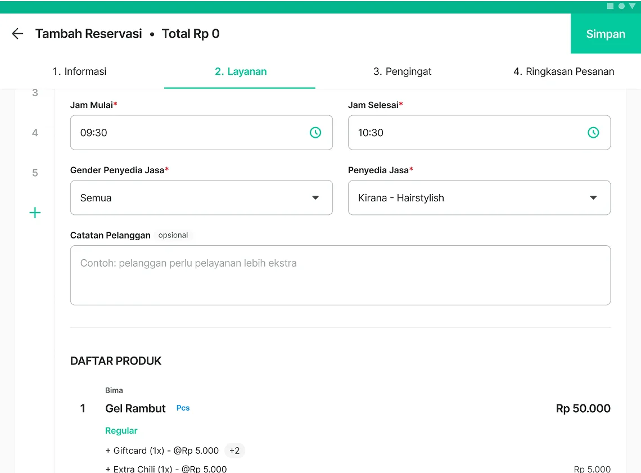Select the Layanan tab
This screenshot has height=473, width=641.
tap(241, 71)
